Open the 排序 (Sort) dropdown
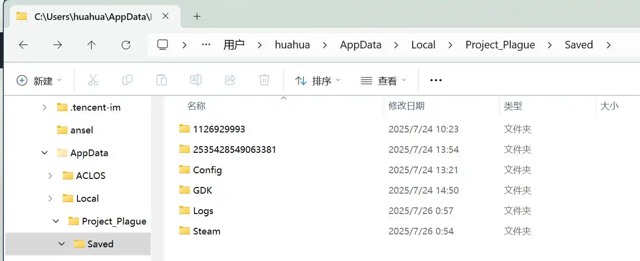640x261 pixels. tap(318, 81)
